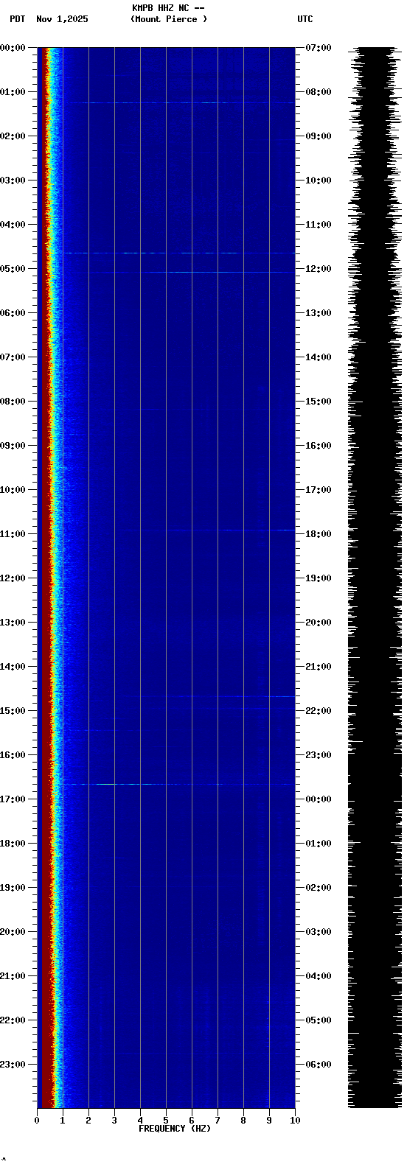Click the 'PDT' timezone label
The height and width of the screenshot is (1167, 407).
(18, 19)
